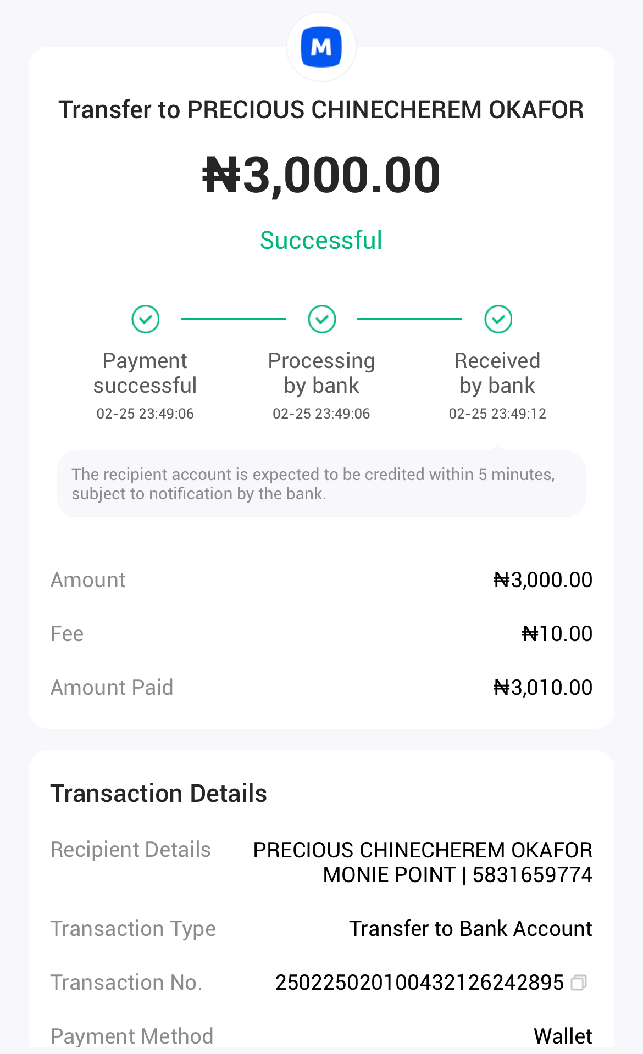
Task: Tap the large ₦3,000.00 headline amount
Action: 321,175
